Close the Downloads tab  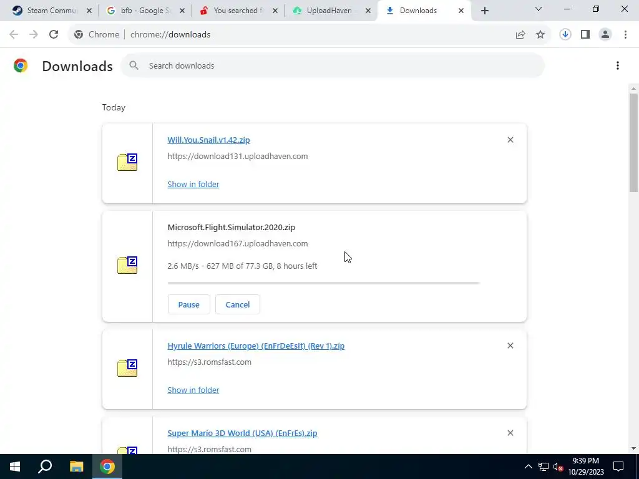coord(461,11)
